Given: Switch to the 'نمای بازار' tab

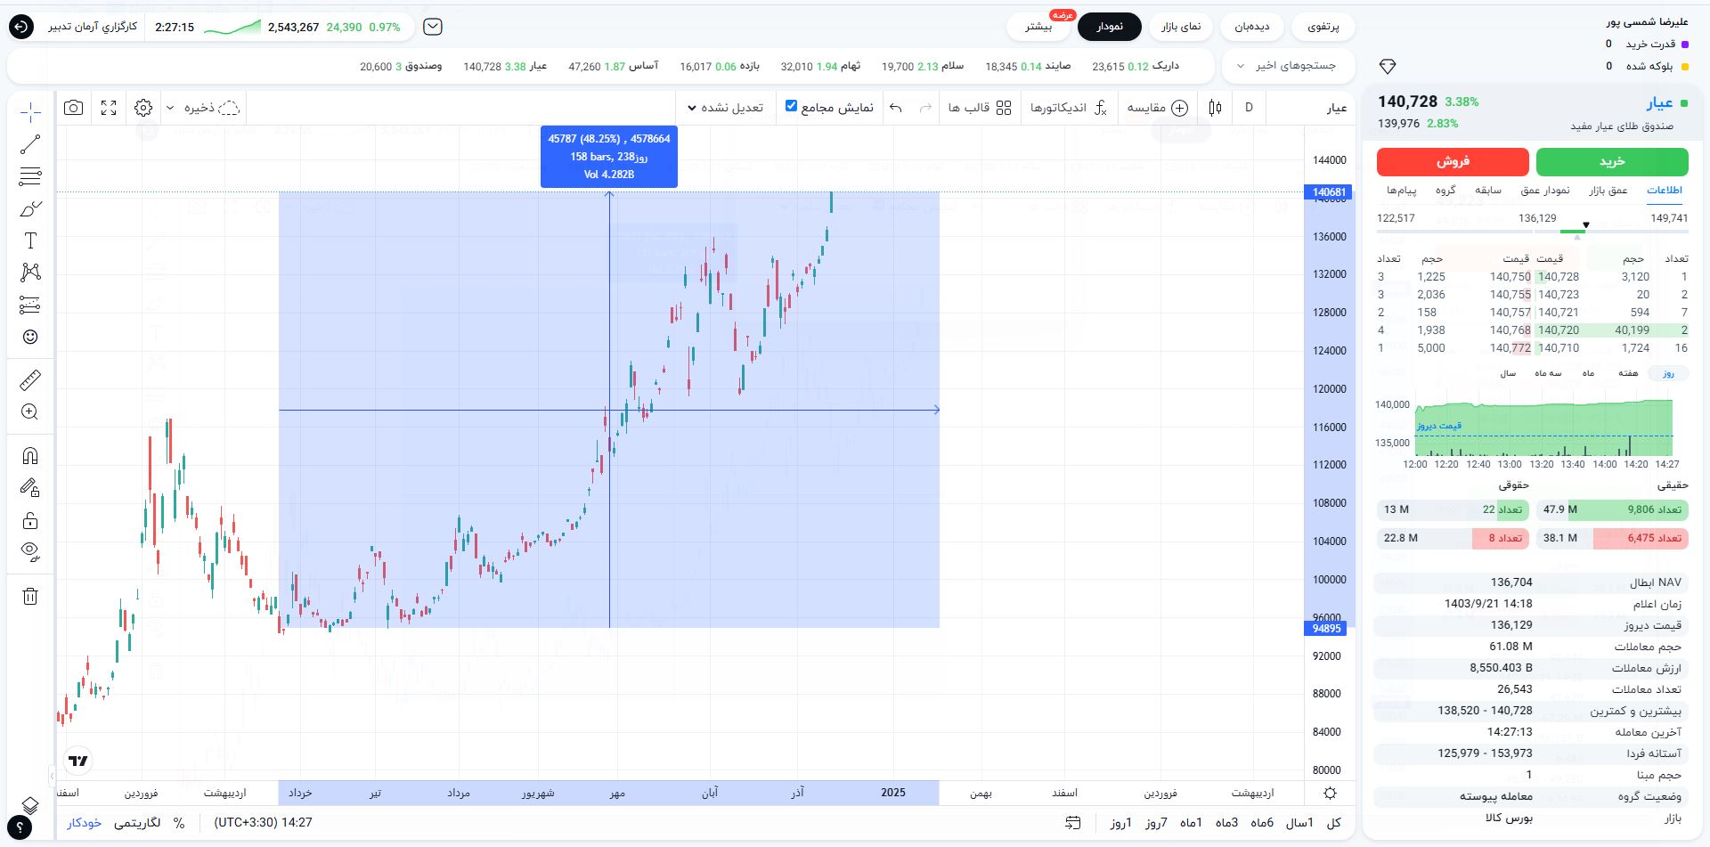Looking at the screenshot, I should 1181,27.
